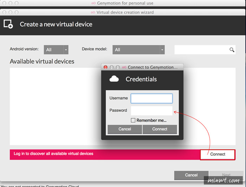Click the 'Credentials' heading text
Screen dimensions: 246x187
point(141,79)
